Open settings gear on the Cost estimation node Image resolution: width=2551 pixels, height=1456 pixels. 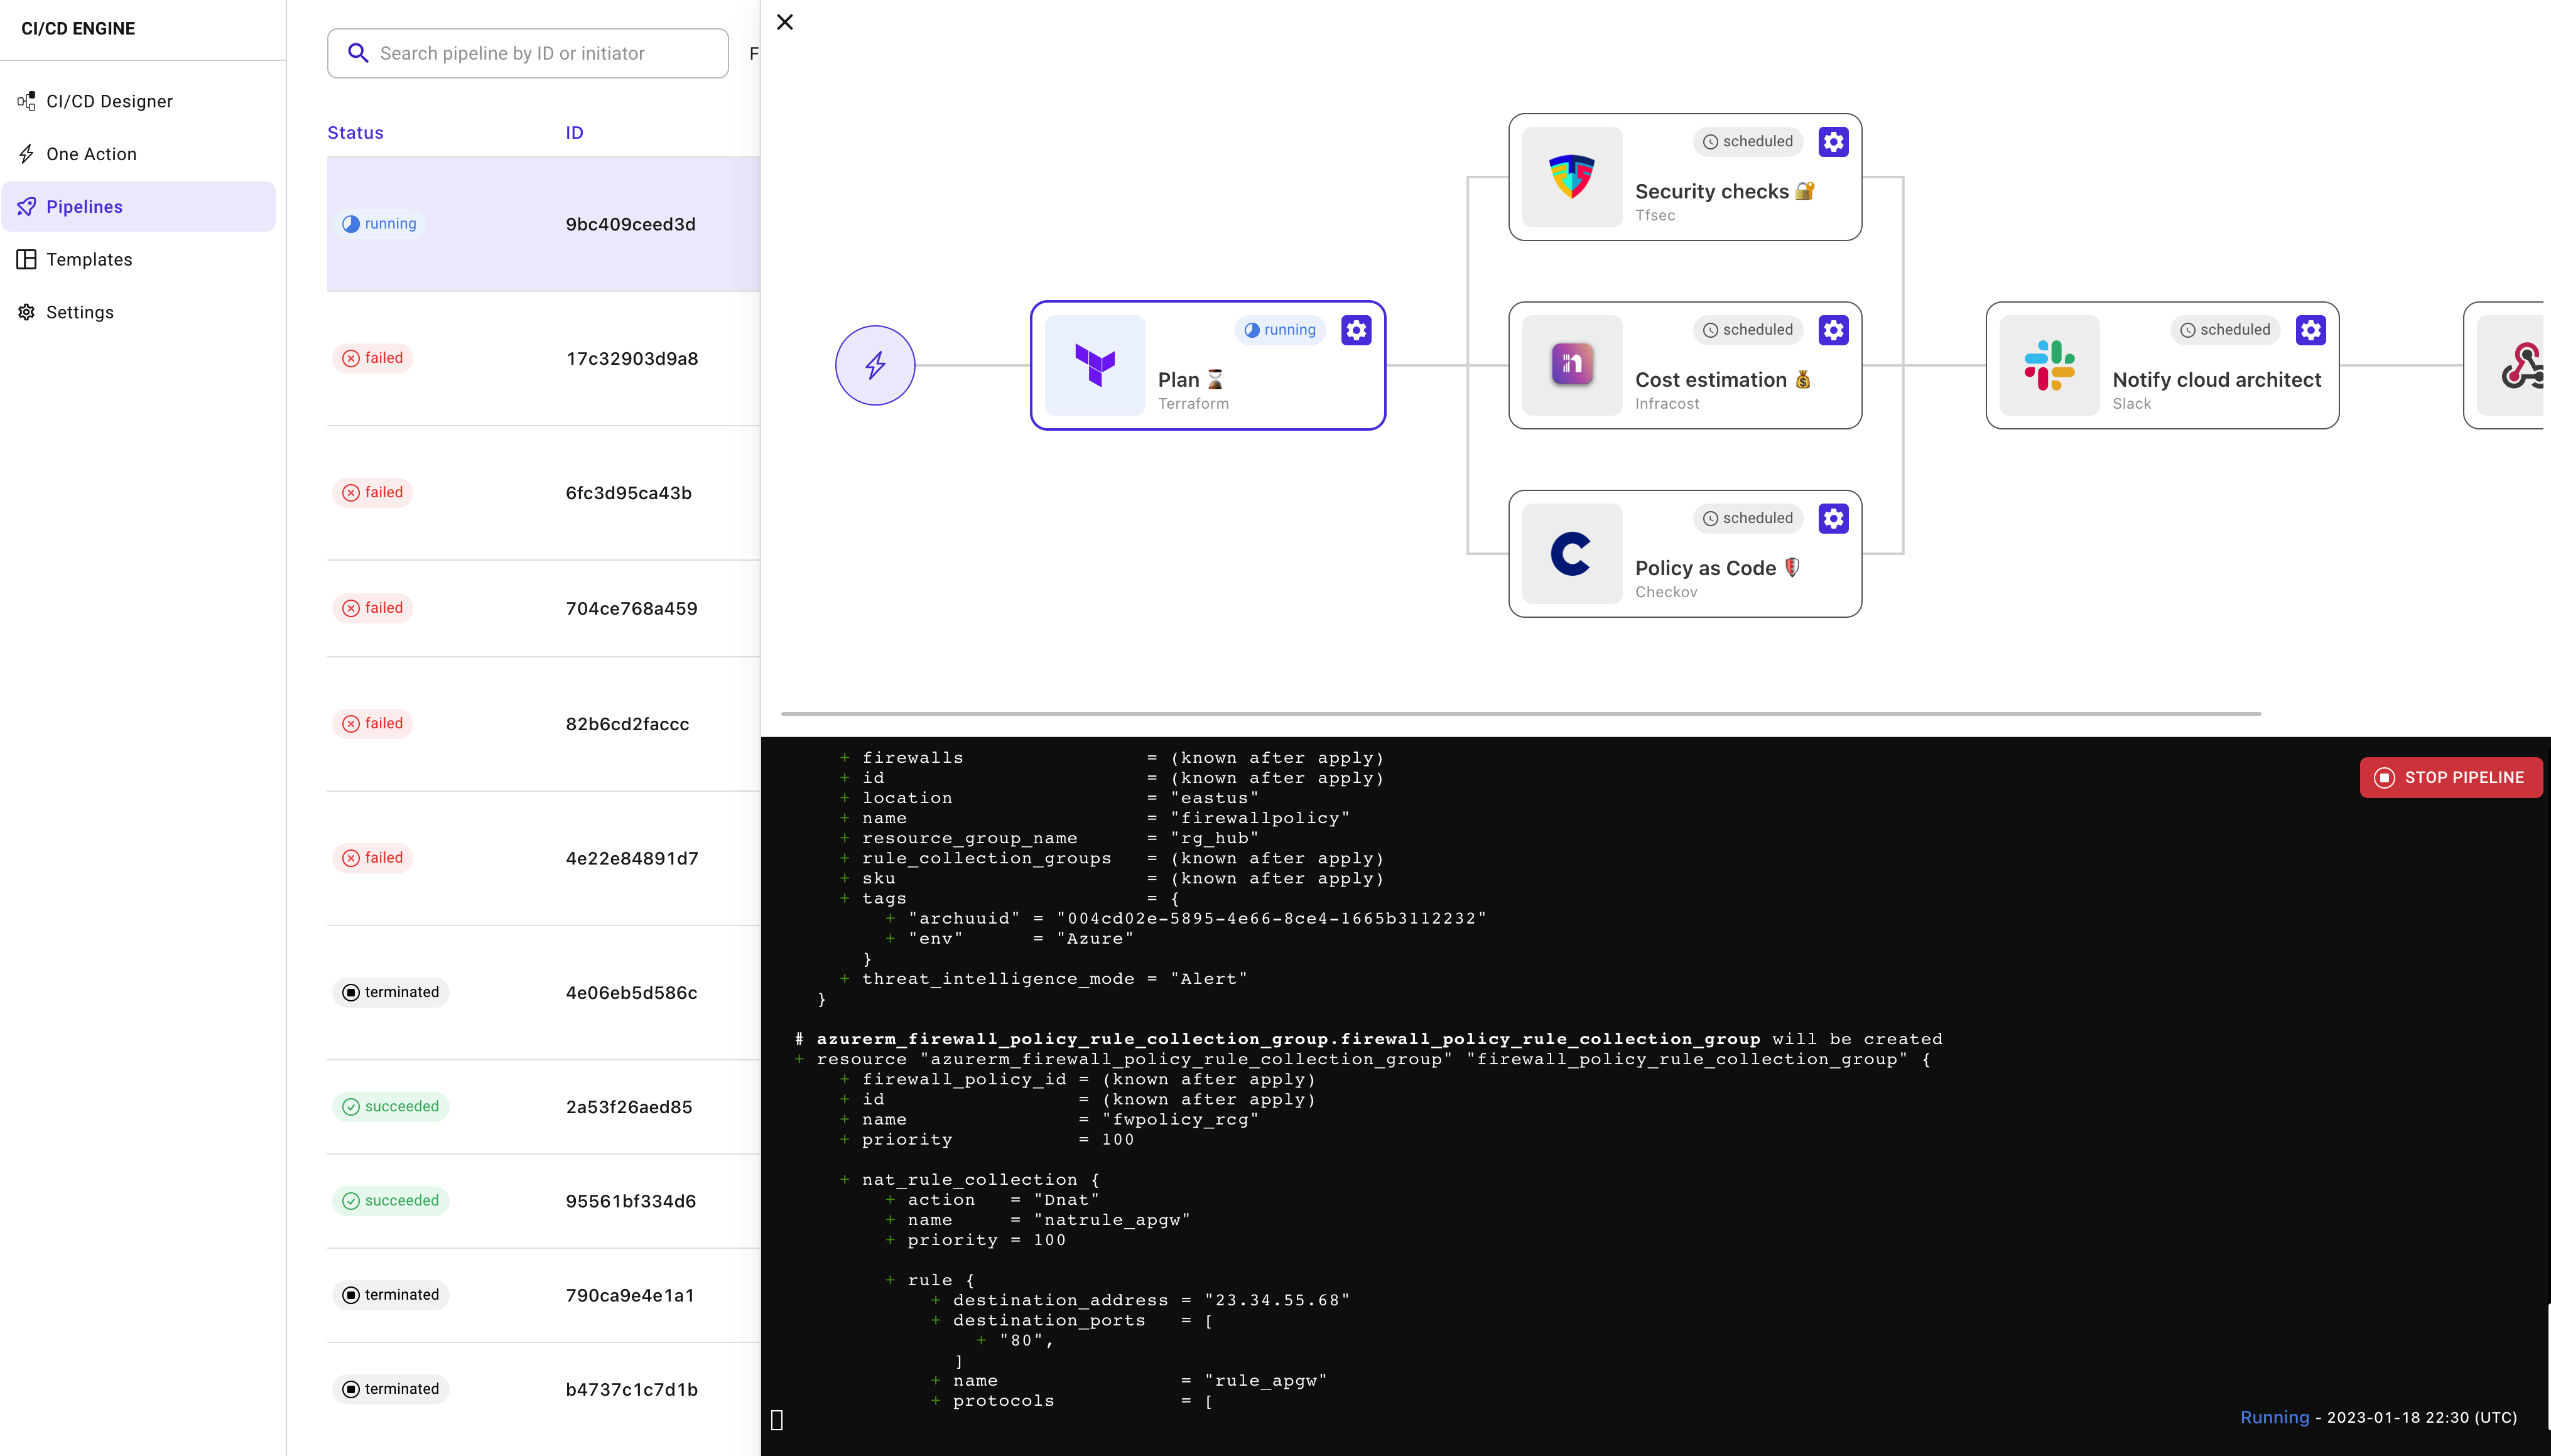[x=1834, y=330]
